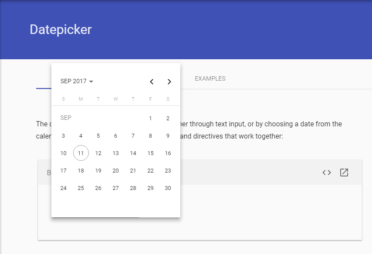Select September 23 on the calendar
Viewport: 372px width, 254px height.
(x=168, y=170)
